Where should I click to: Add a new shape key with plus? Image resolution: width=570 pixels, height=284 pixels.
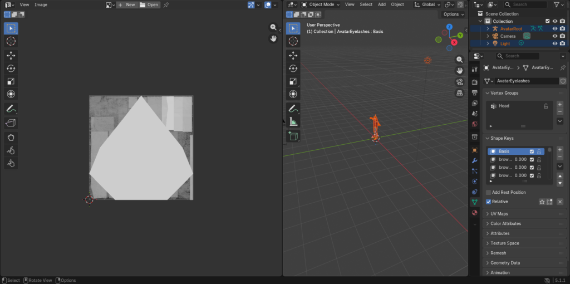560,150
